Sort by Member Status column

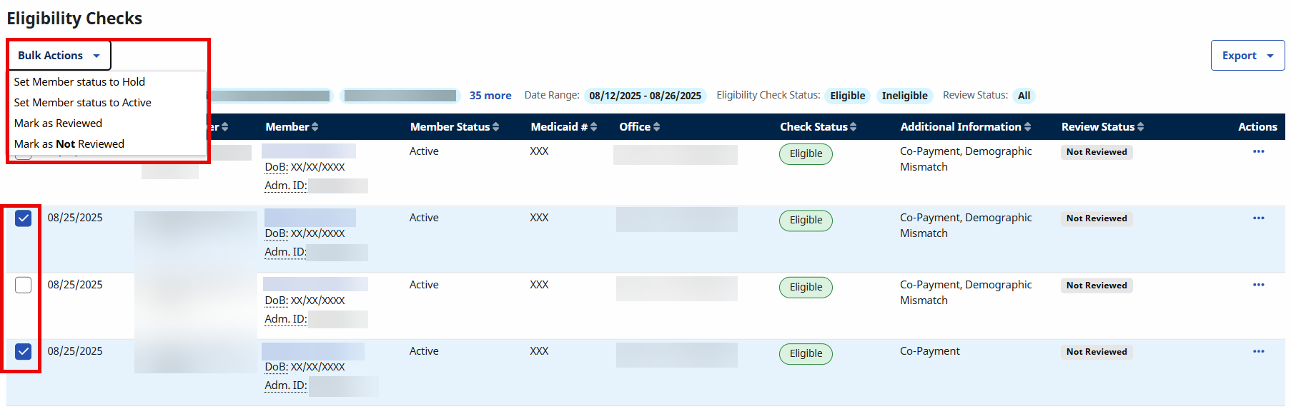(454, 127)
